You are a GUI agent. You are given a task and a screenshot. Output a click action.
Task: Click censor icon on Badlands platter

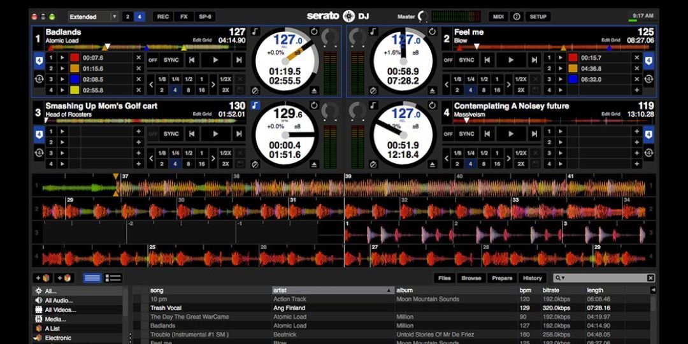click(x=255, y=91)
